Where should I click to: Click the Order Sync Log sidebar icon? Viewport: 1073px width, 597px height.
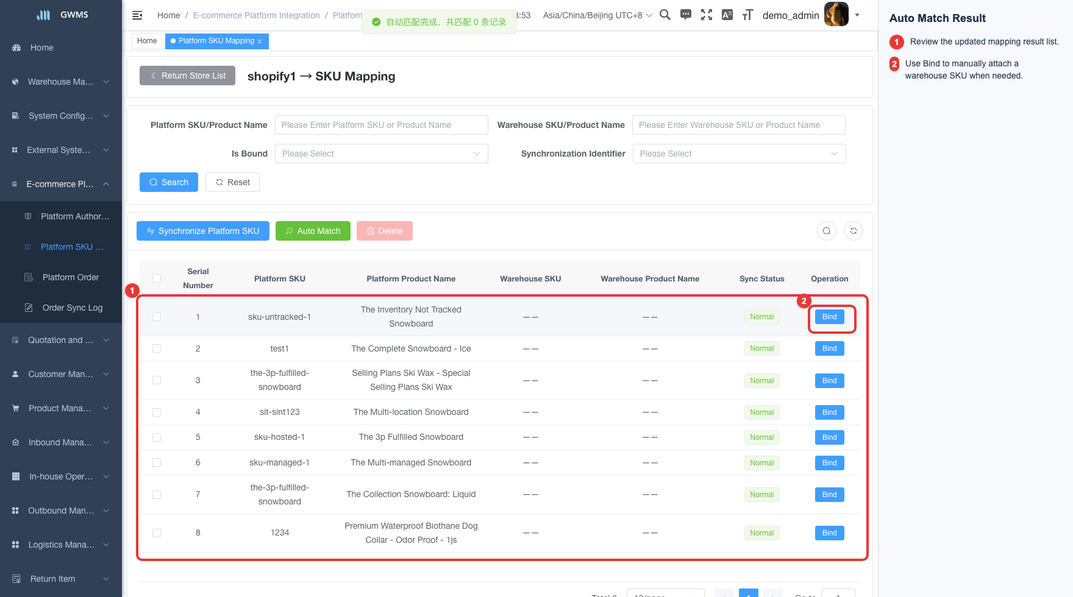tap(29, 308)
